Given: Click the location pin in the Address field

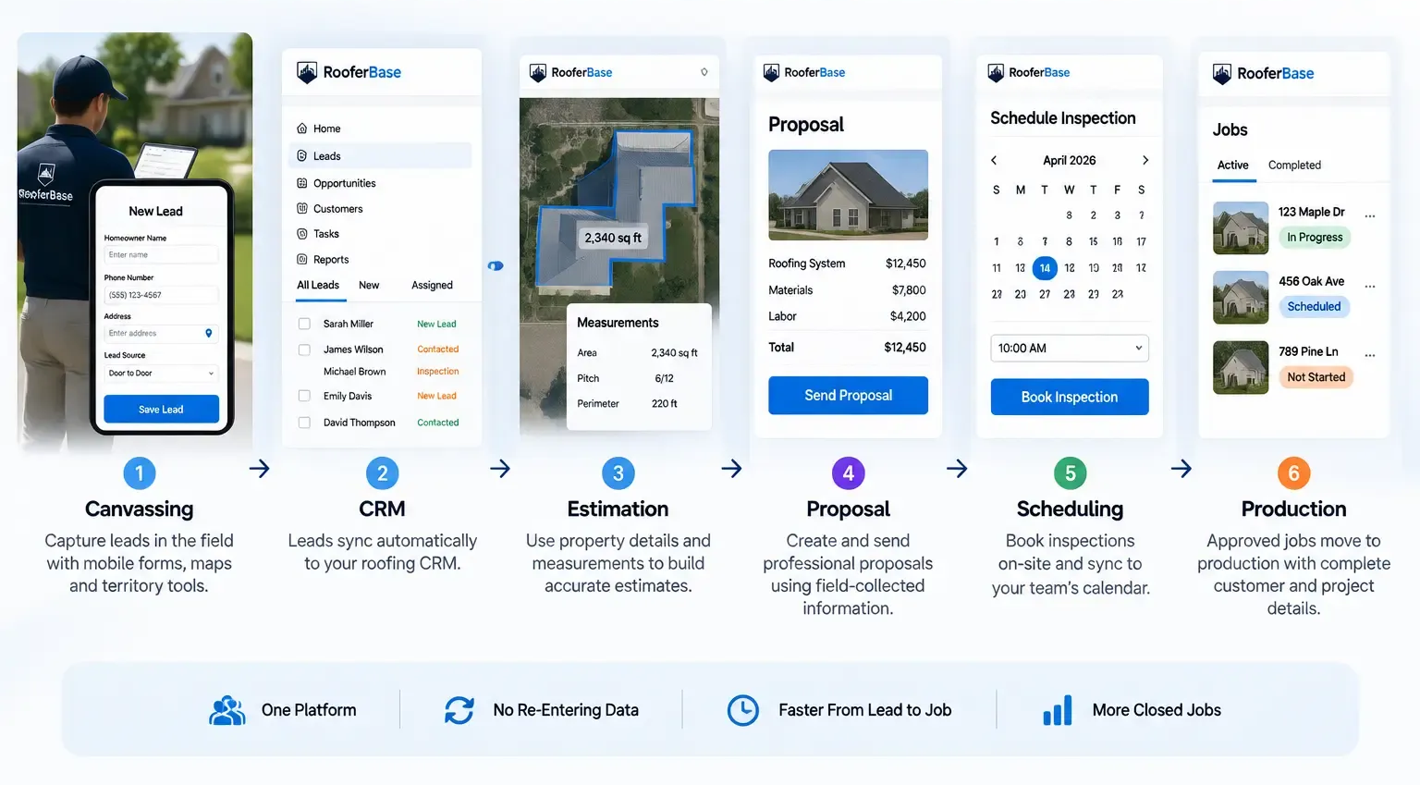Looking at the screenshot, I should pyautogui.click(x=209, y=333).
